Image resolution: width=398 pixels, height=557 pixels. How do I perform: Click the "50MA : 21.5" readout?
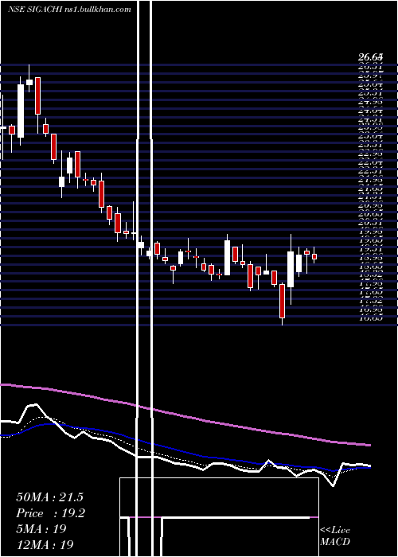pos(49,497)
